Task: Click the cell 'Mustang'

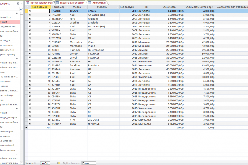Action: pyautogui.click(x=103, y=19)
